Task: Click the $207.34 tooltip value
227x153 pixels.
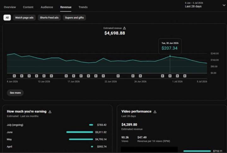Action: tap(169, 48)
